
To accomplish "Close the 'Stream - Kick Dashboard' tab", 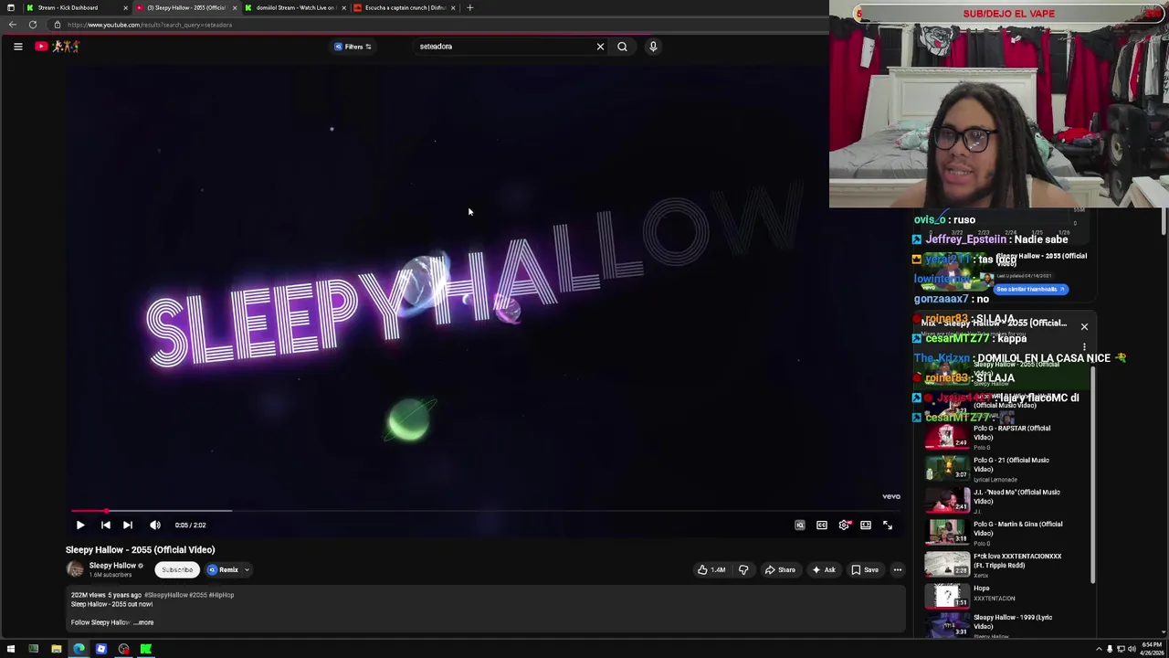I will pos(125,7).
